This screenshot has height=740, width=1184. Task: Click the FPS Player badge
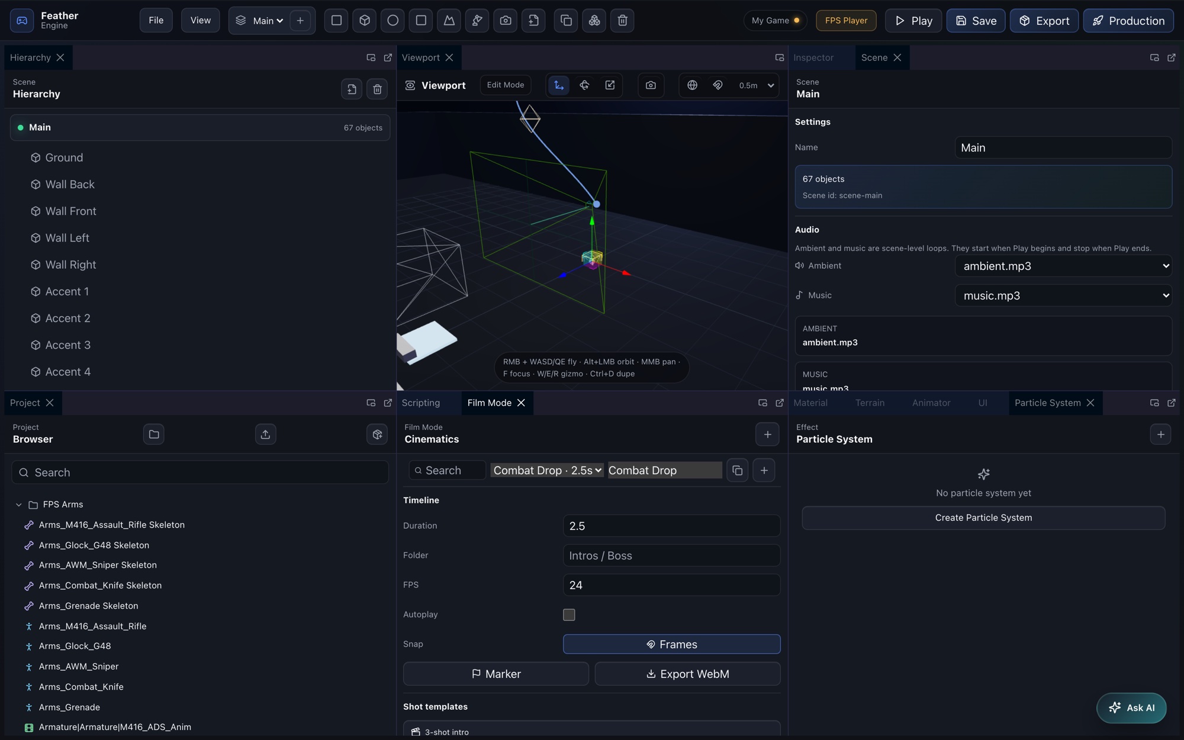(x=846, y=21)
